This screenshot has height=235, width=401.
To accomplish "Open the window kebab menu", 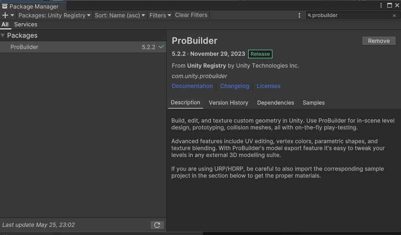I will [381, 5].
